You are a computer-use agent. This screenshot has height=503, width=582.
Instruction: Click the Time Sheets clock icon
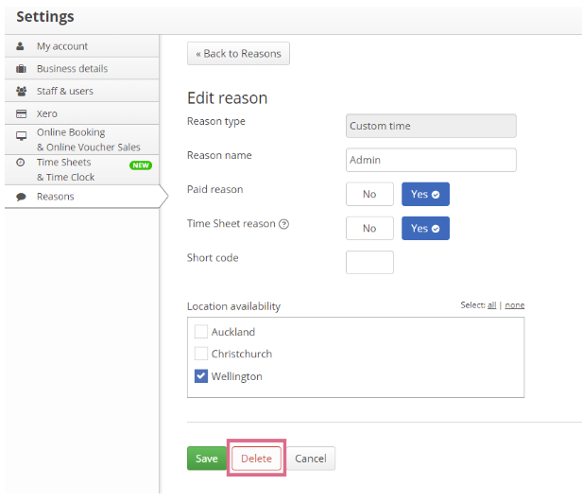(x=21, y=163)
